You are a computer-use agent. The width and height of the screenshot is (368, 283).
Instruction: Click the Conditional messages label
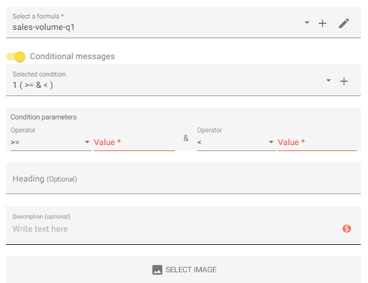(x=72, y=56)
